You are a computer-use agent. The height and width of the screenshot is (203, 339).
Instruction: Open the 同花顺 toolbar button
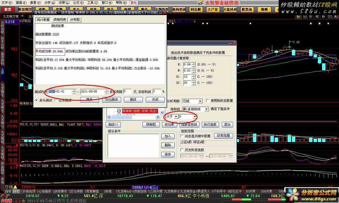196,10
